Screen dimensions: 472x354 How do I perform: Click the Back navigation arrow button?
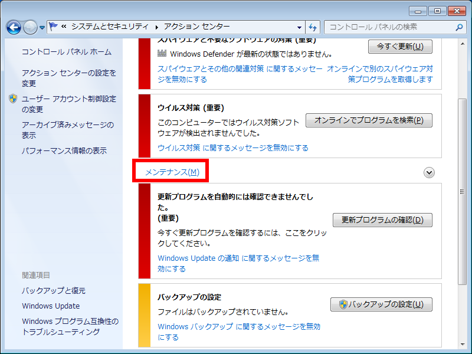(14, 27)
